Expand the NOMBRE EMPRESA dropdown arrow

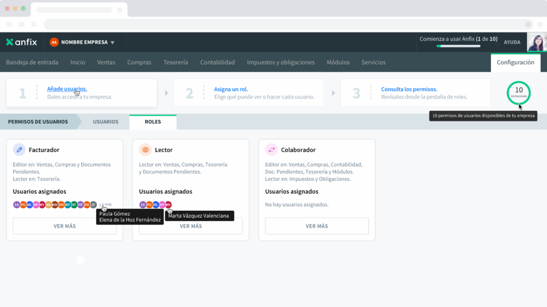pos(112,43)
